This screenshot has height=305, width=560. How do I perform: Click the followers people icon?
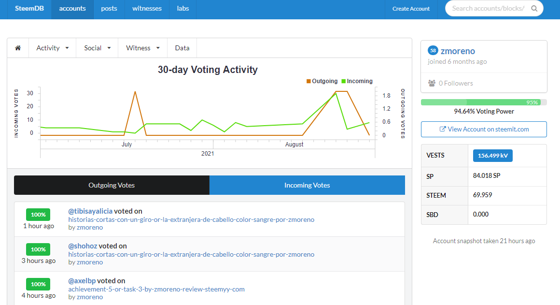point(432,83)
